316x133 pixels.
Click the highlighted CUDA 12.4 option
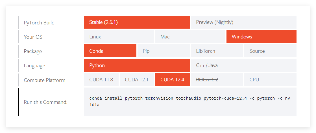click(172, 80)
